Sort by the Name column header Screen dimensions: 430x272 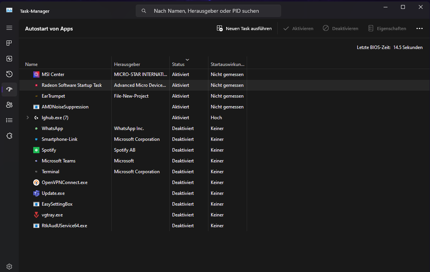pos(31,64)
